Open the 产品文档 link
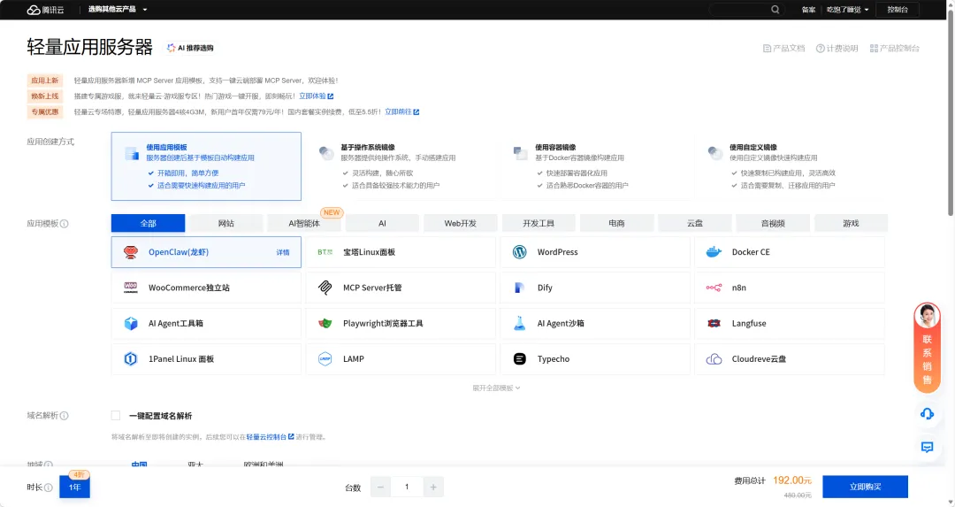The width and height of the screenshot is (955, 507). click(x=783, y=48)
